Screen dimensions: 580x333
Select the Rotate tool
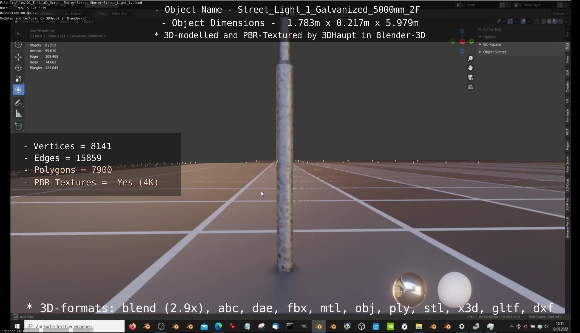(x=18, y=68)
